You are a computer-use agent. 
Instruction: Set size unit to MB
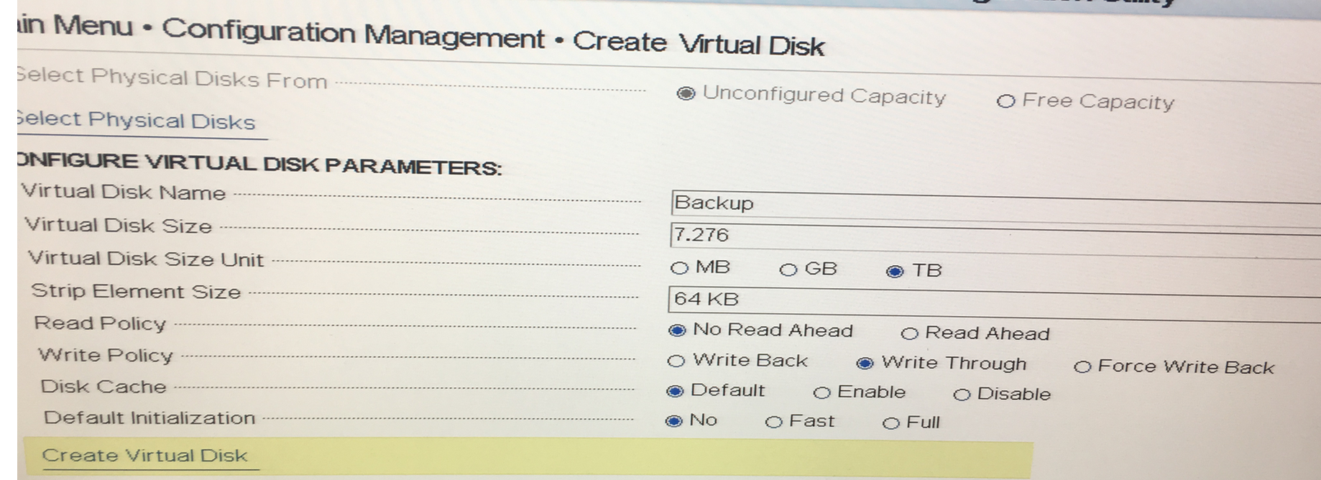(679, 268)
